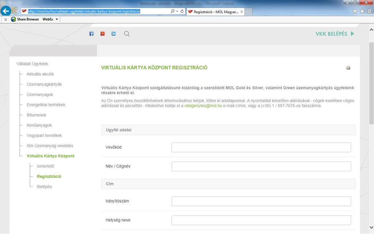Open Ismertető submenu item
Screen dimensions: 374x234
(45, 166)
